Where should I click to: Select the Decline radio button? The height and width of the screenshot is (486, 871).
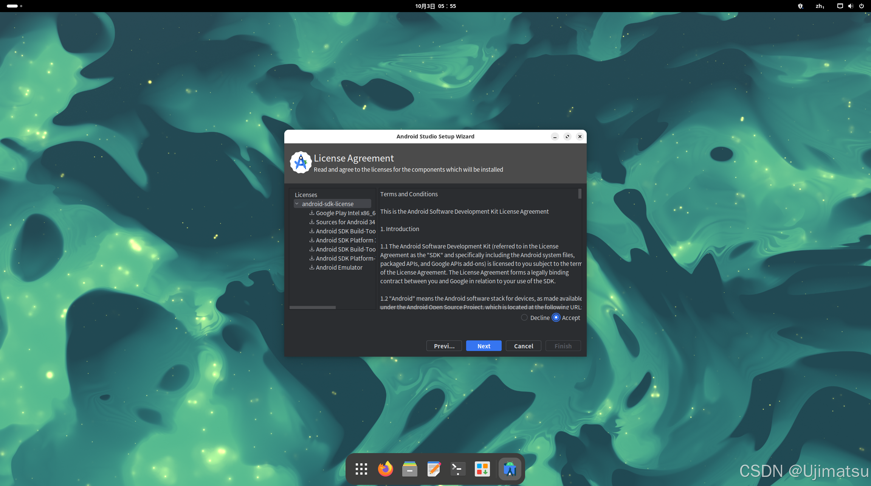(524, 318)
